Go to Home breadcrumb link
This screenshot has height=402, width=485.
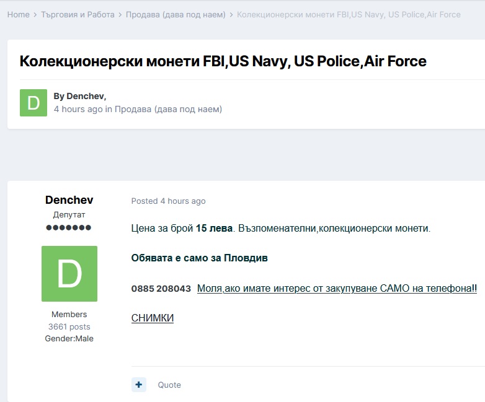coord(18,14)
